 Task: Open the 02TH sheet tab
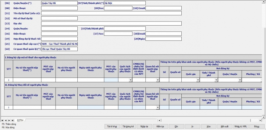[x=20, y=120]
